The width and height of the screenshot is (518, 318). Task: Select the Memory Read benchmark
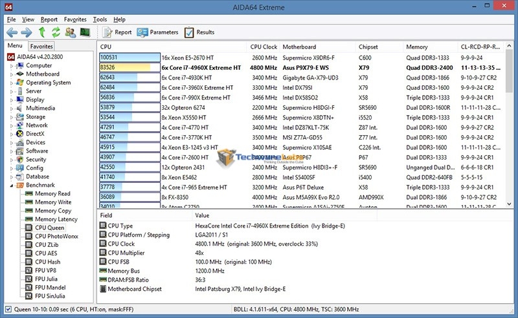point(52,194)
